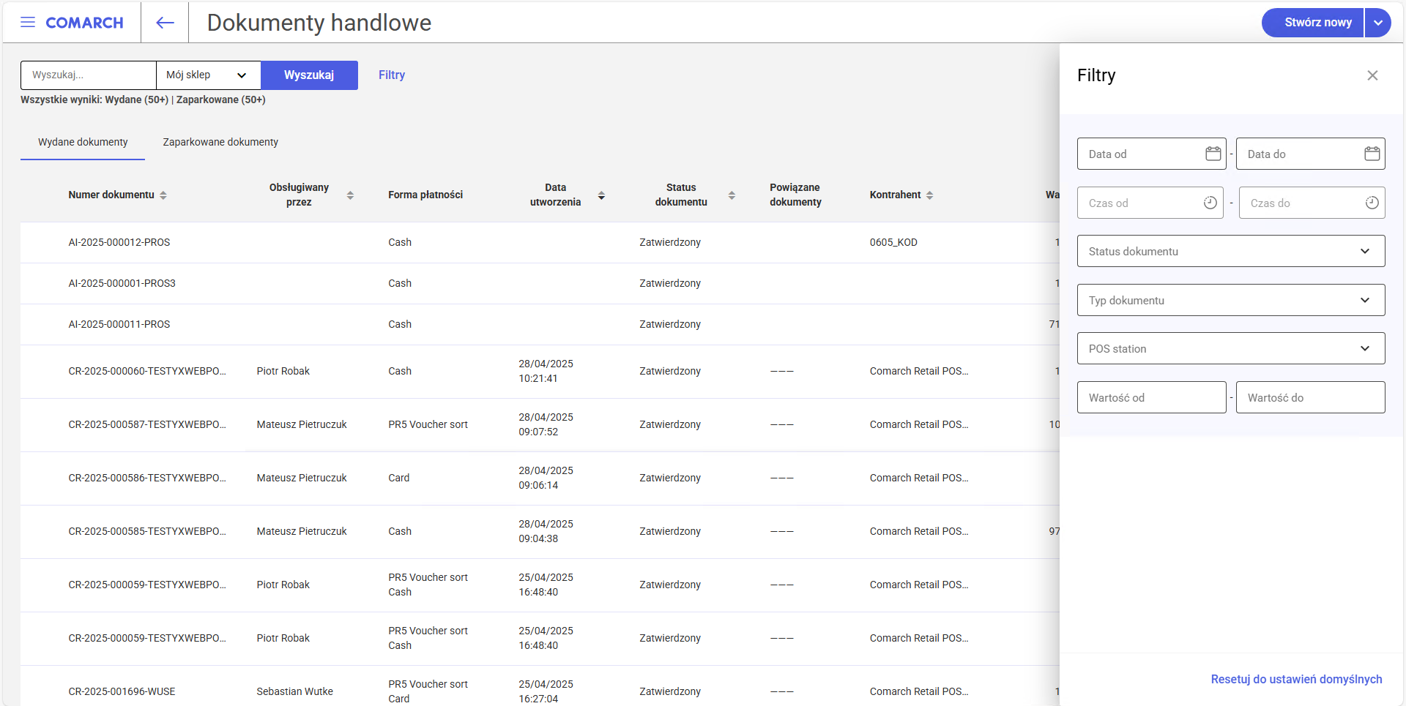1406x706 pixels.
Task: Open document AI-2025-000012-PROS
Action: coord(119,242)
